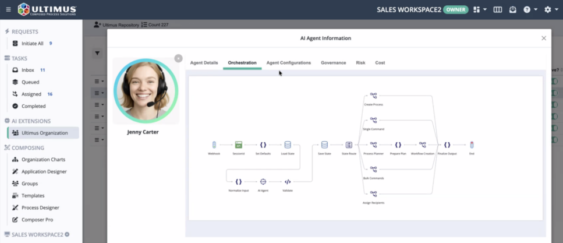Select the Load State database node
Viewport: 563px width, 243px height.
pyautogui.click(x=288, y=145)
